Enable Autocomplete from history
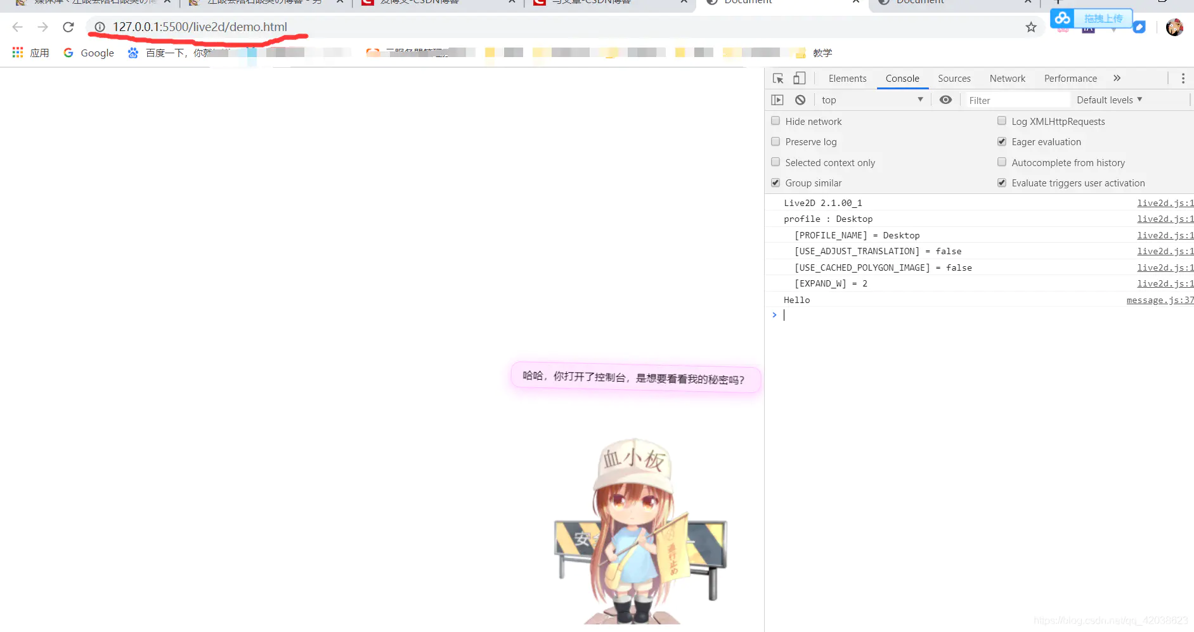Image resolution: width=1194 pixels, height=632 pixels. [1002, 162]
